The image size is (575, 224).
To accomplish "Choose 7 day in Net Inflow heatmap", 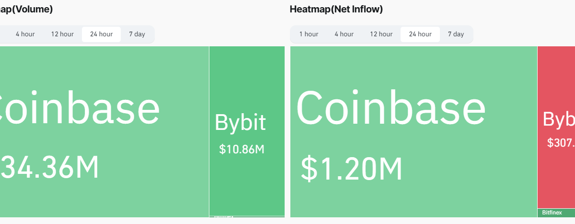I will click(x=456, y=34).
